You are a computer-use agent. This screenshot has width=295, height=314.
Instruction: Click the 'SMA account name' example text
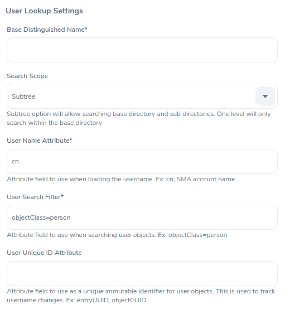tap(206, 179)
